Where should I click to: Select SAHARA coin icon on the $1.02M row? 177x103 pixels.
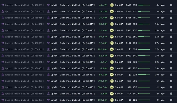[112, 75]
